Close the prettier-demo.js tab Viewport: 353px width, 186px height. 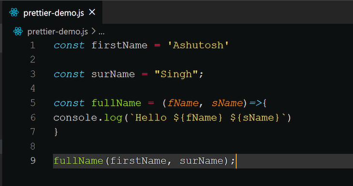tap(92, 12)
